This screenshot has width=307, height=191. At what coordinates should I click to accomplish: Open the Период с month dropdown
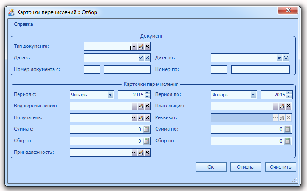tap(110, 95)
